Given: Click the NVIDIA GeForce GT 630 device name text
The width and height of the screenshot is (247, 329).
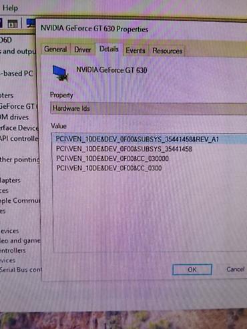Looking at the screenshot, I should [x=111, y=70].
